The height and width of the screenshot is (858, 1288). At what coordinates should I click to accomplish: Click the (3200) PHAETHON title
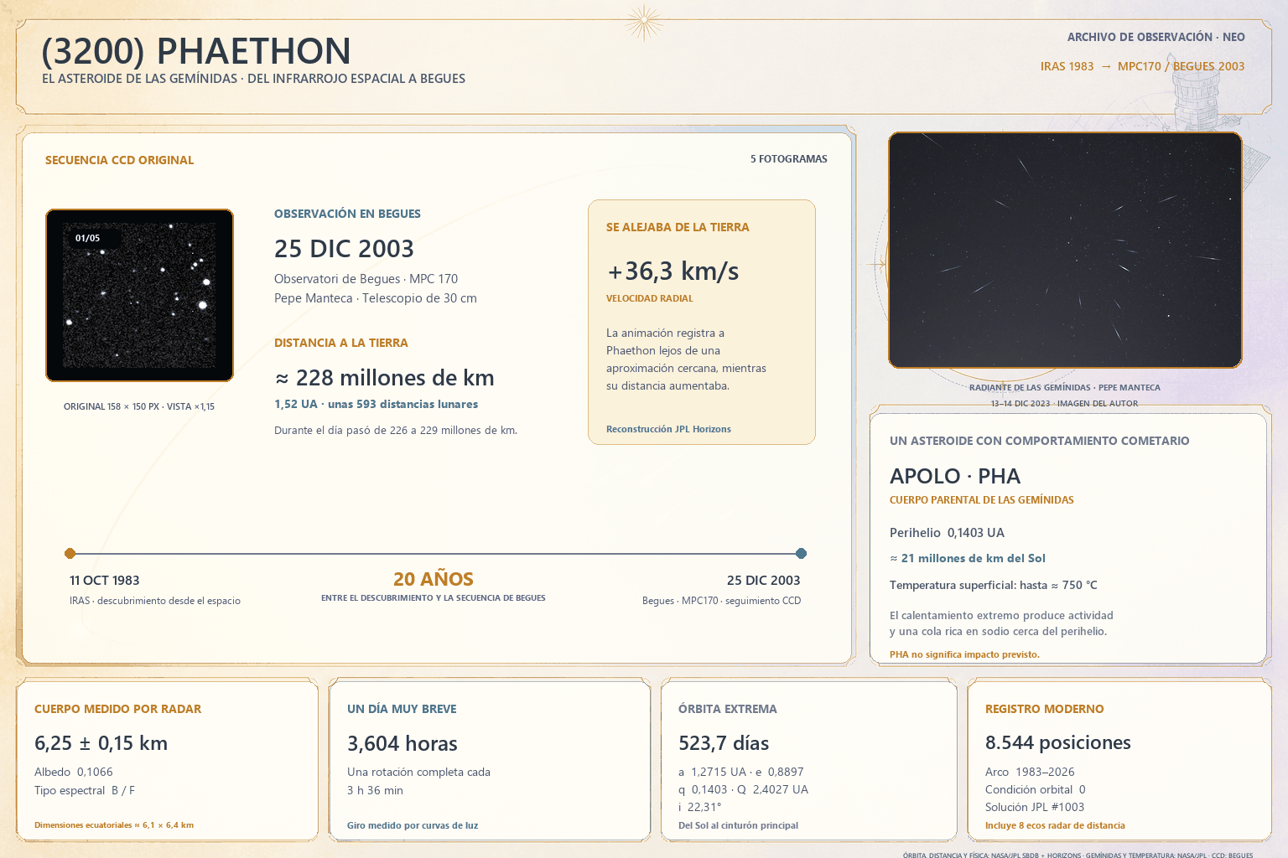tap(196, 51)
